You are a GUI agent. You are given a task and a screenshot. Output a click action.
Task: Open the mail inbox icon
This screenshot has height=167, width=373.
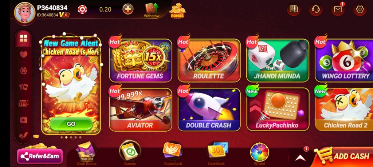pyautogui.click(x=338, y=9)
